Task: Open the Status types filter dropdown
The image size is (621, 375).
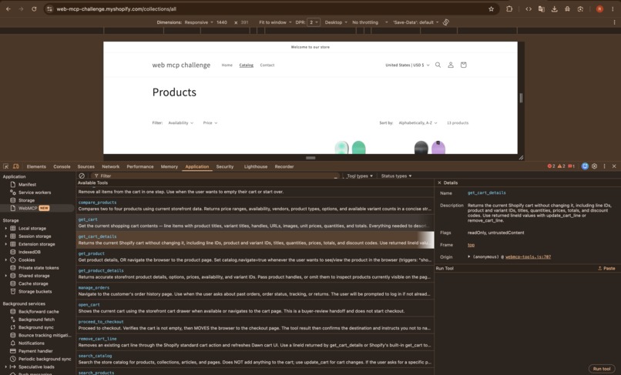Action: pyautogui.click(x=396, y=176)
